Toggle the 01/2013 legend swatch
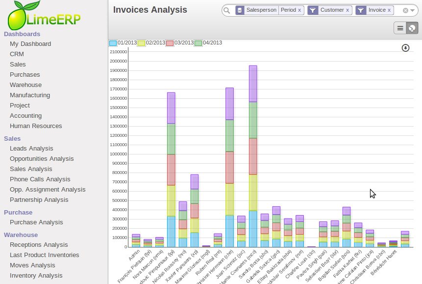 113,43
